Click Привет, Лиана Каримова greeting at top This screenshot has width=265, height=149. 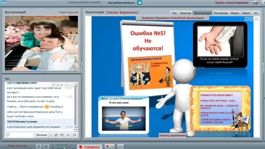(x=232, y=3)
